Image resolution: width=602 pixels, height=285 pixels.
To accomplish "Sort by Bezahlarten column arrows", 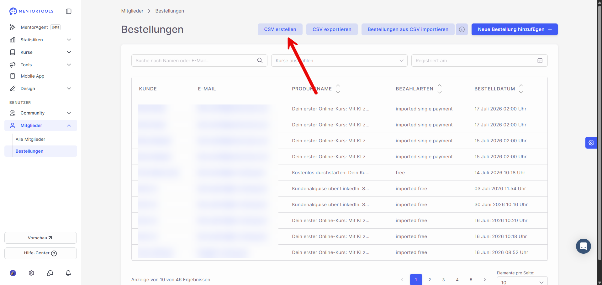I will click(x=440, y=89).
